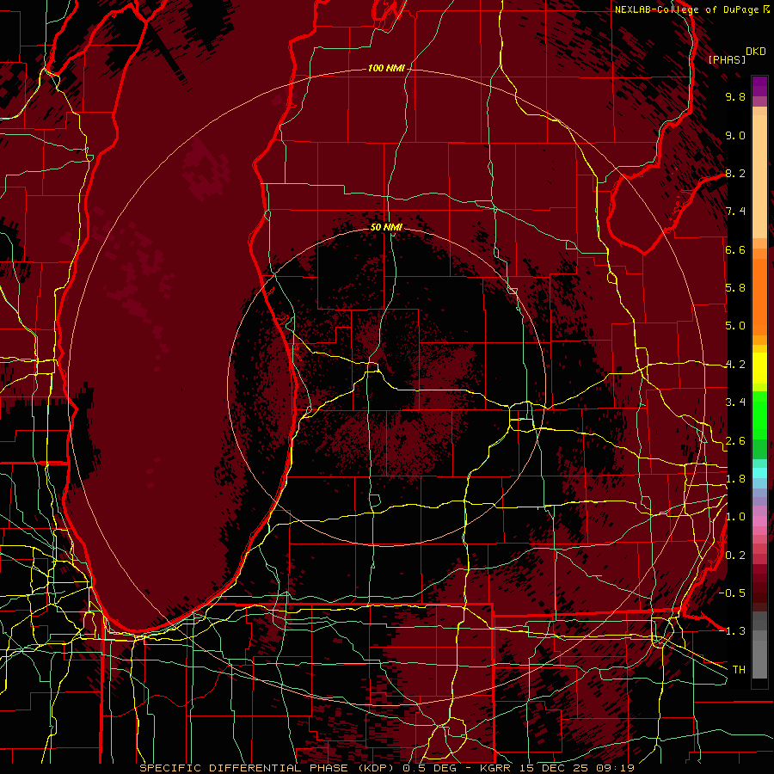Pick the light peach color bar segment
The image size is (774, 774).
[759, 178]
